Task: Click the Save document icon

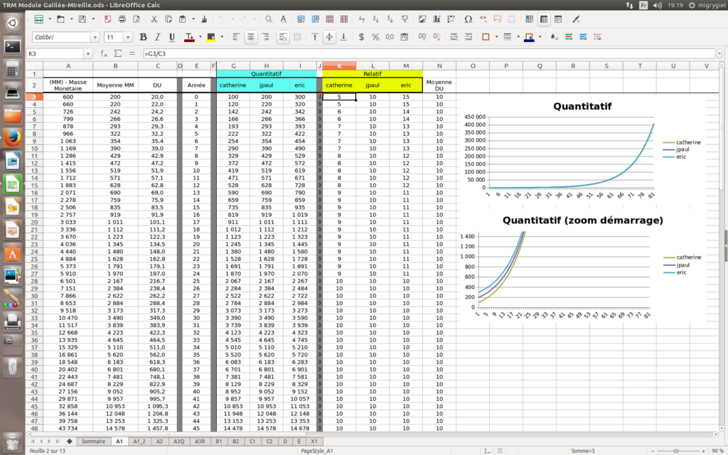Action: (x=82, y=18)
